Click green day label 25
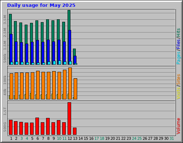183x143 pixels. (139, 138)
